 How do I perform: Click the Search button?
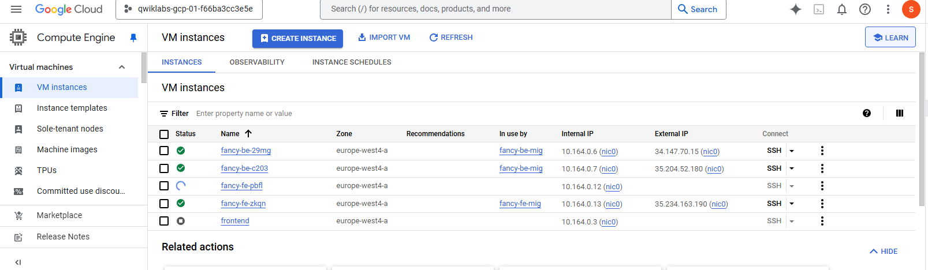[698, 9]
